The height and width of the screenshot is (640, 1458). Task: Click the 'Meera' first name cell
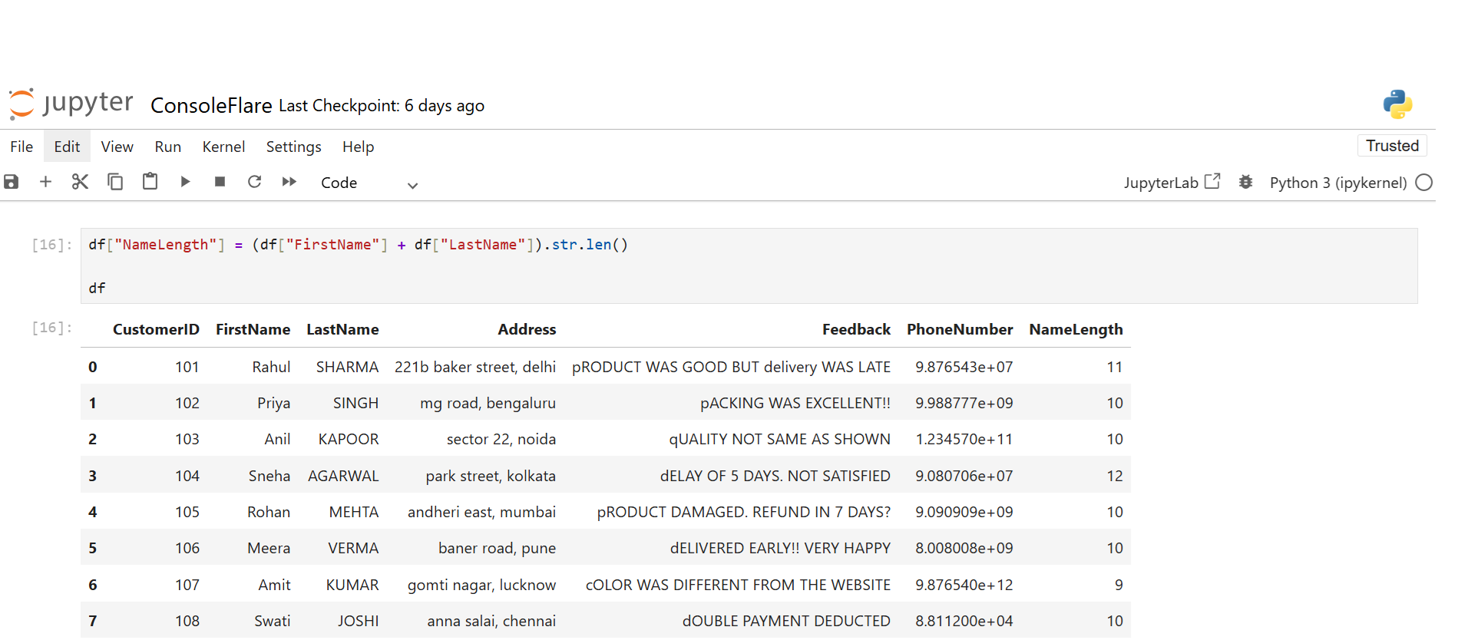coord(269,548)
